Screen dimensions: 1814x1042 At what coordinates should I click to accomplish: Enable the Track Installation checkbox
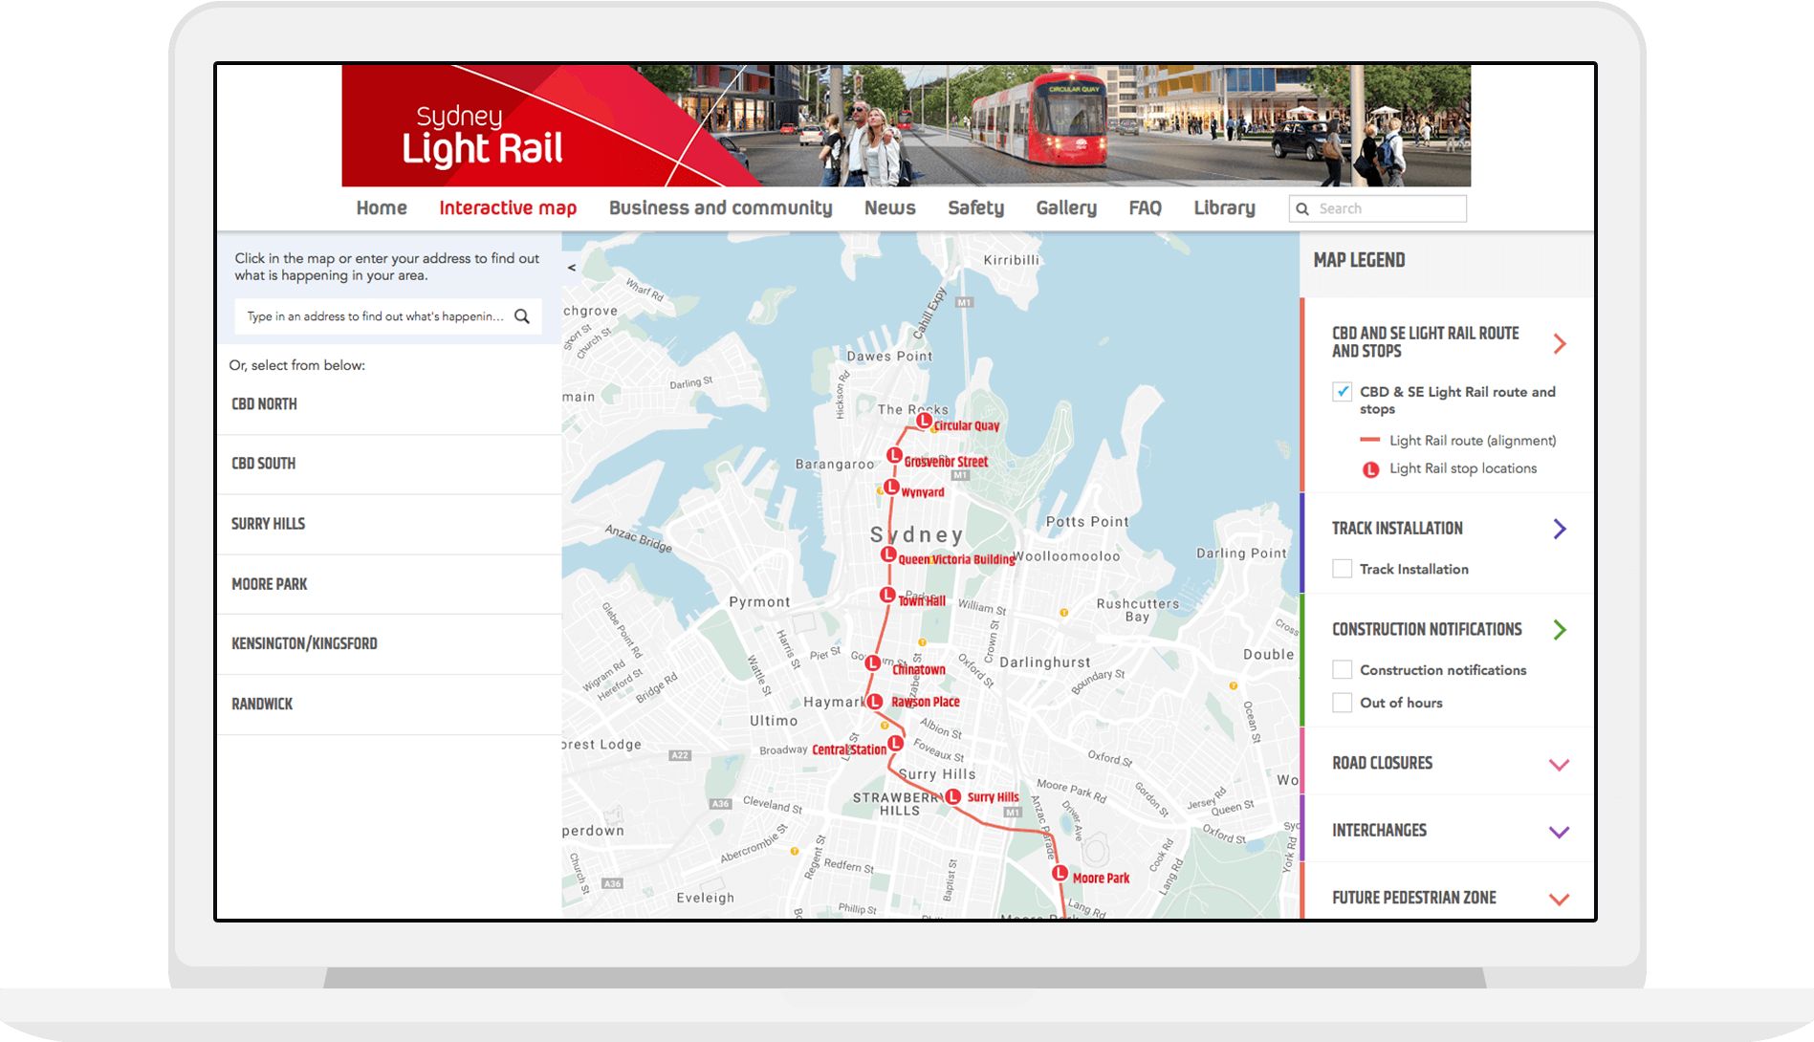[x=1343, y=569]
